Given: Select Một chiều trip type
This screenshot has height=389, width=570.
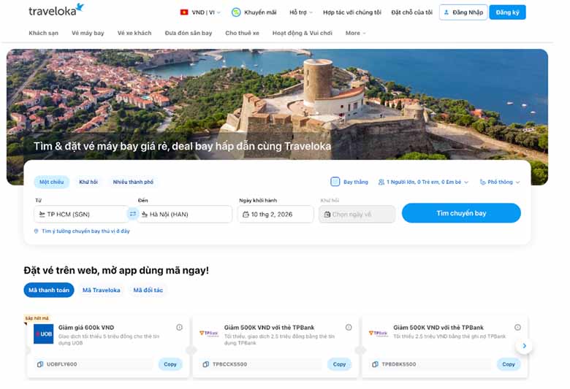Looking at the screenshot, I should pos(52,182).
